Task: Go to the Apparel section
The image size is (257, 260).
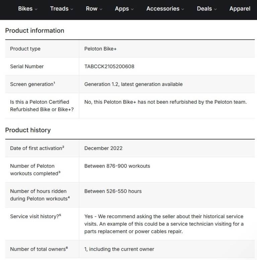Action: [x=240, y=9]
